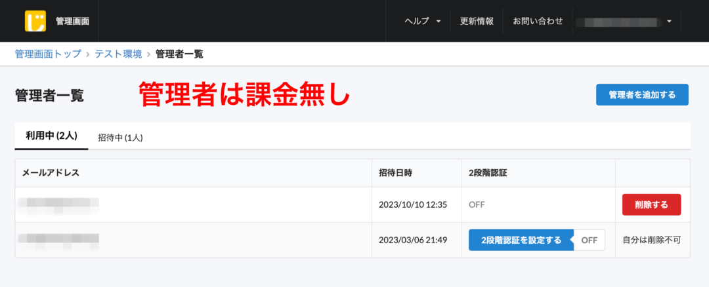The width and height of the screenshot is (709, 287).
Task: Go to お問い合わせ in the header
Action: point(538,21)
